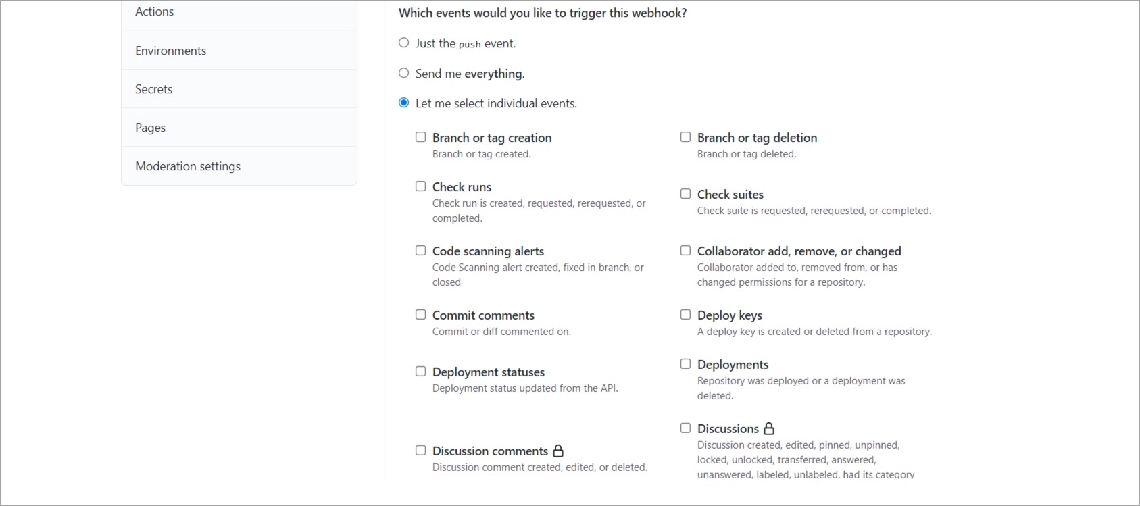Check the Deployment statuses box

click(420, 372)
